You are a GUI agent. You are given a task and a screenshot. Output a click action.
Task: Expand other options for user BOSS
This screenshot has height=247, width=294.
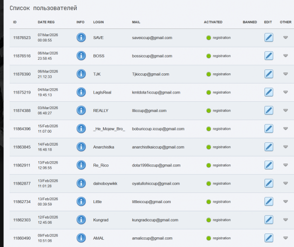click(x=285, y=56)
